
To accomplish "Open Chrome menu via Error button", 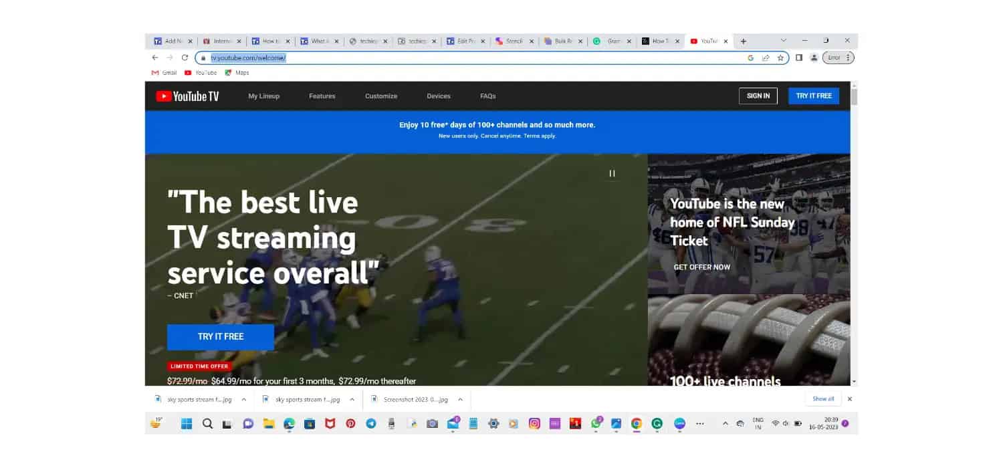I will click(839, 57).
